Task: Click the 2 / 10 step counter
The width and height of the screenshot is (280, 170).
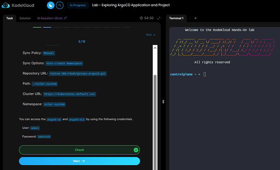Action: (82, 42)
